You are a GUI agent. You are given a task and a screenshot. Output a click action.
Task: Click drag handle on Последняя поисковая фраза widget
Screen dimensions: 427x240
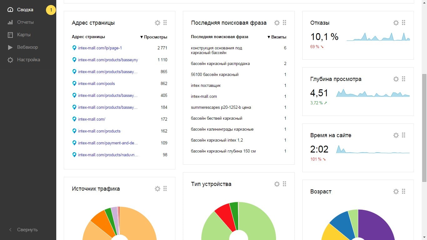[284, 23]
